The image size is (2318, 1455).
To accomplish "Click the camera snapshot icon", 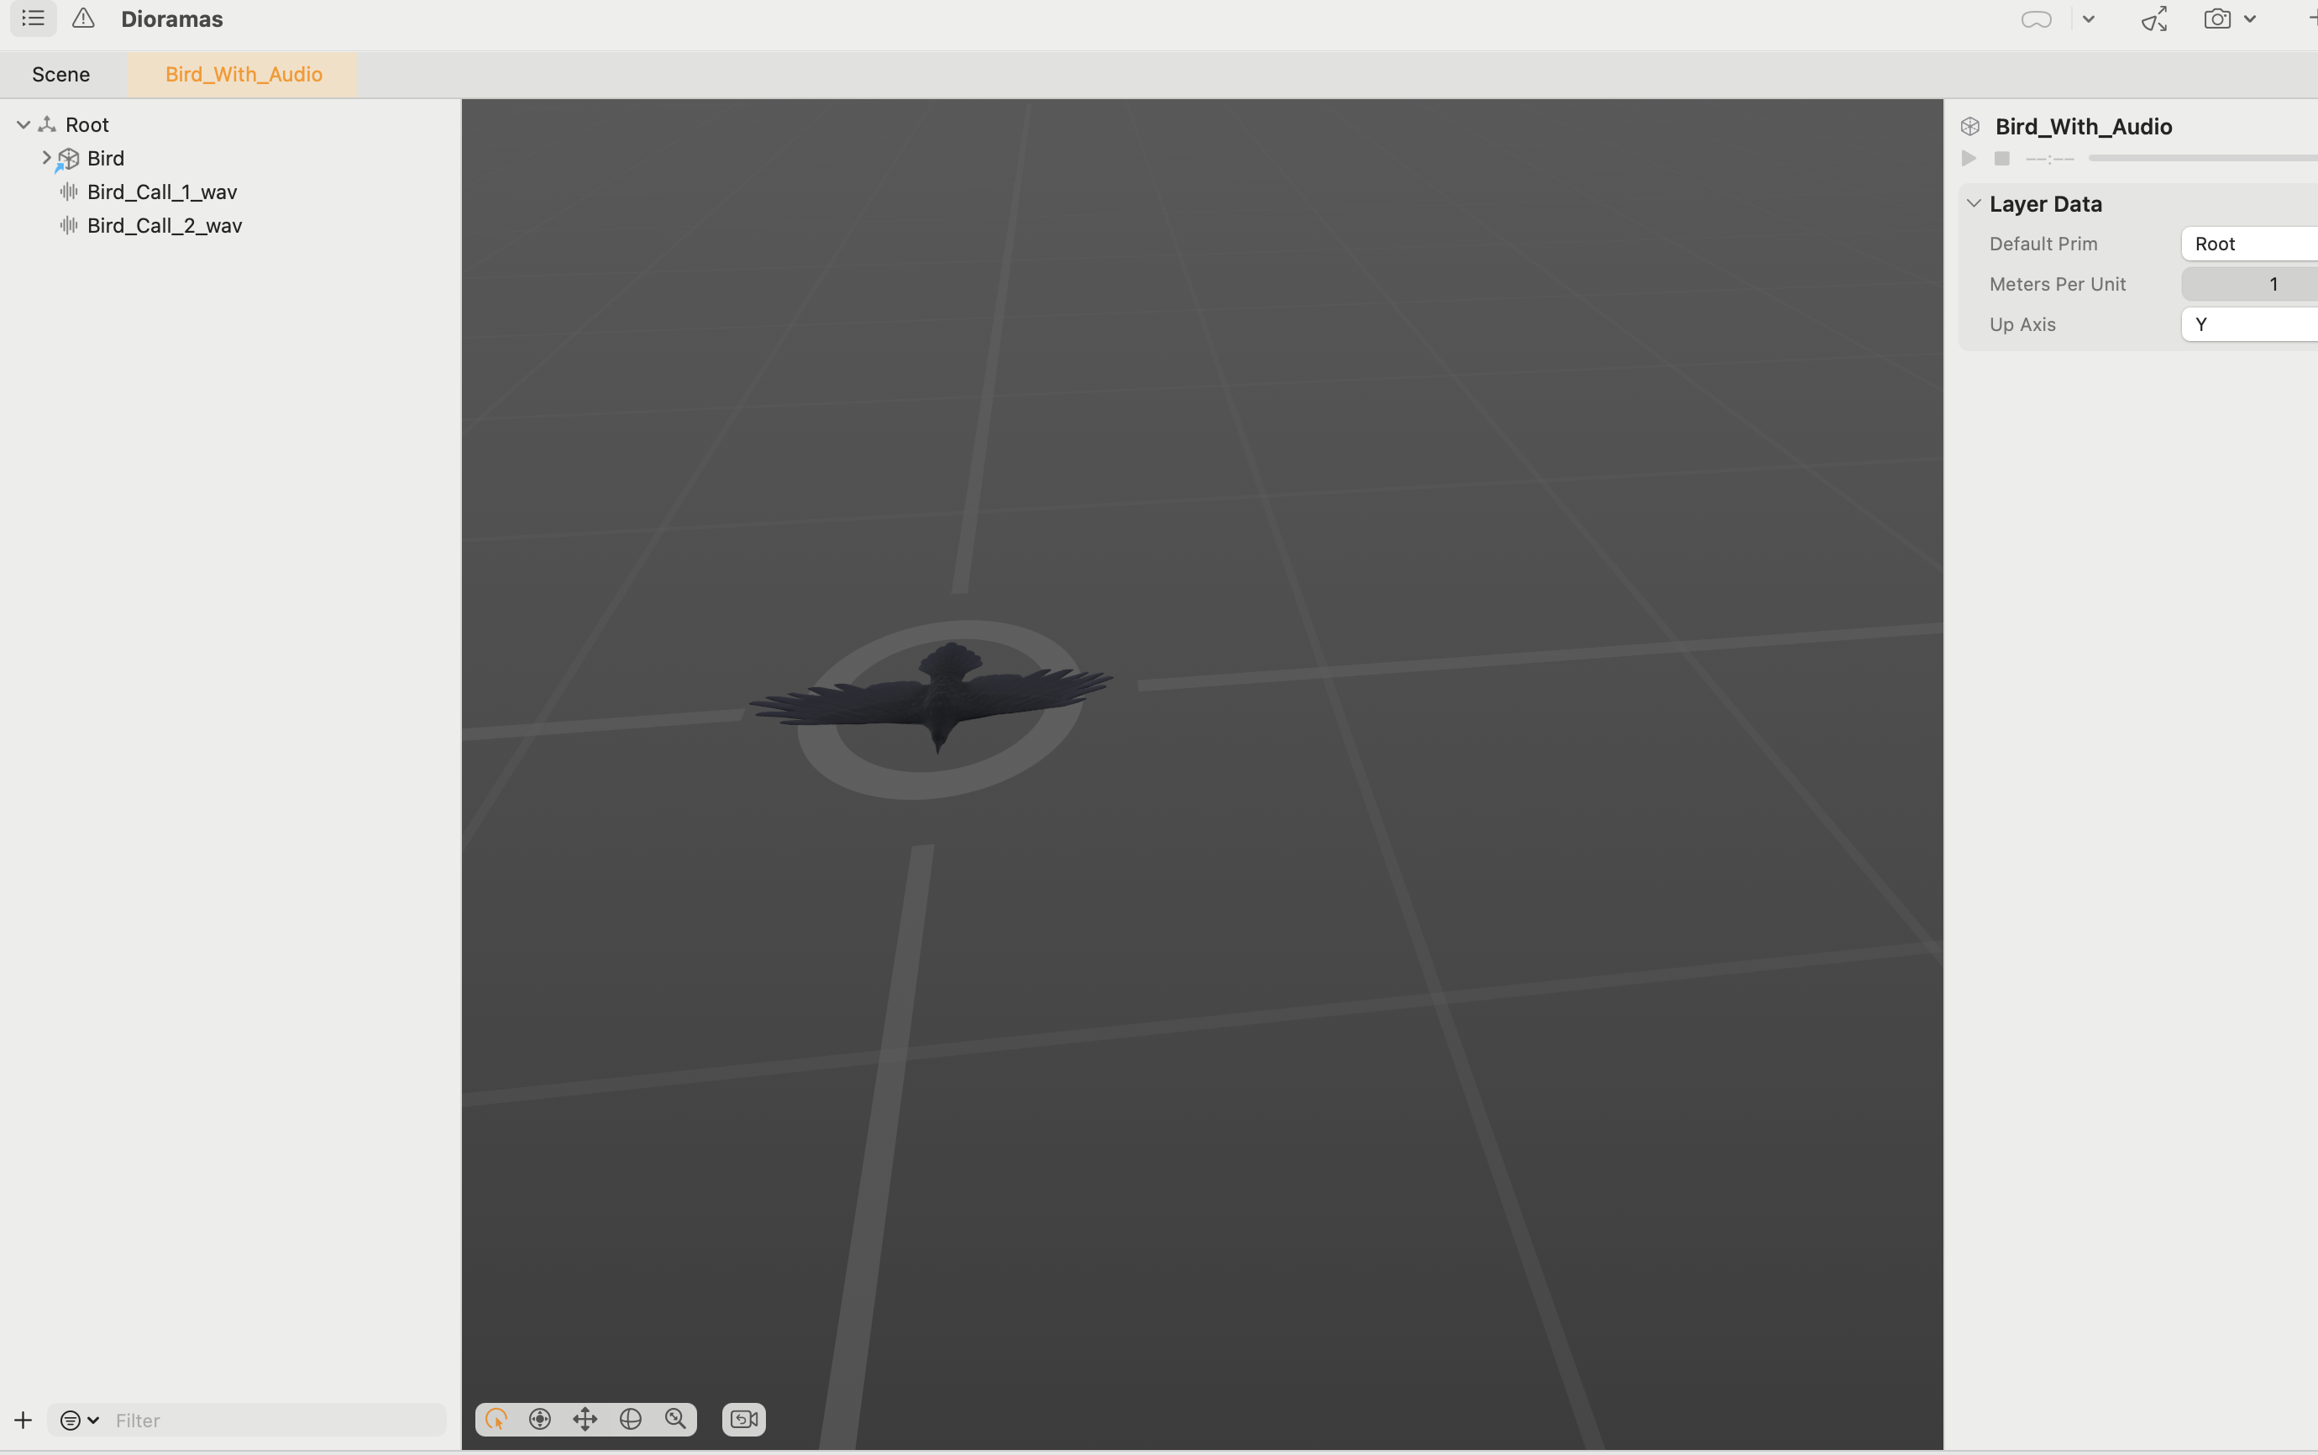I will tap(2217, 19).
